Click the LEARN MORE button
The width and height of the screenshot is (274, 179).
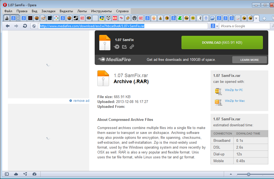pos(250,60)
